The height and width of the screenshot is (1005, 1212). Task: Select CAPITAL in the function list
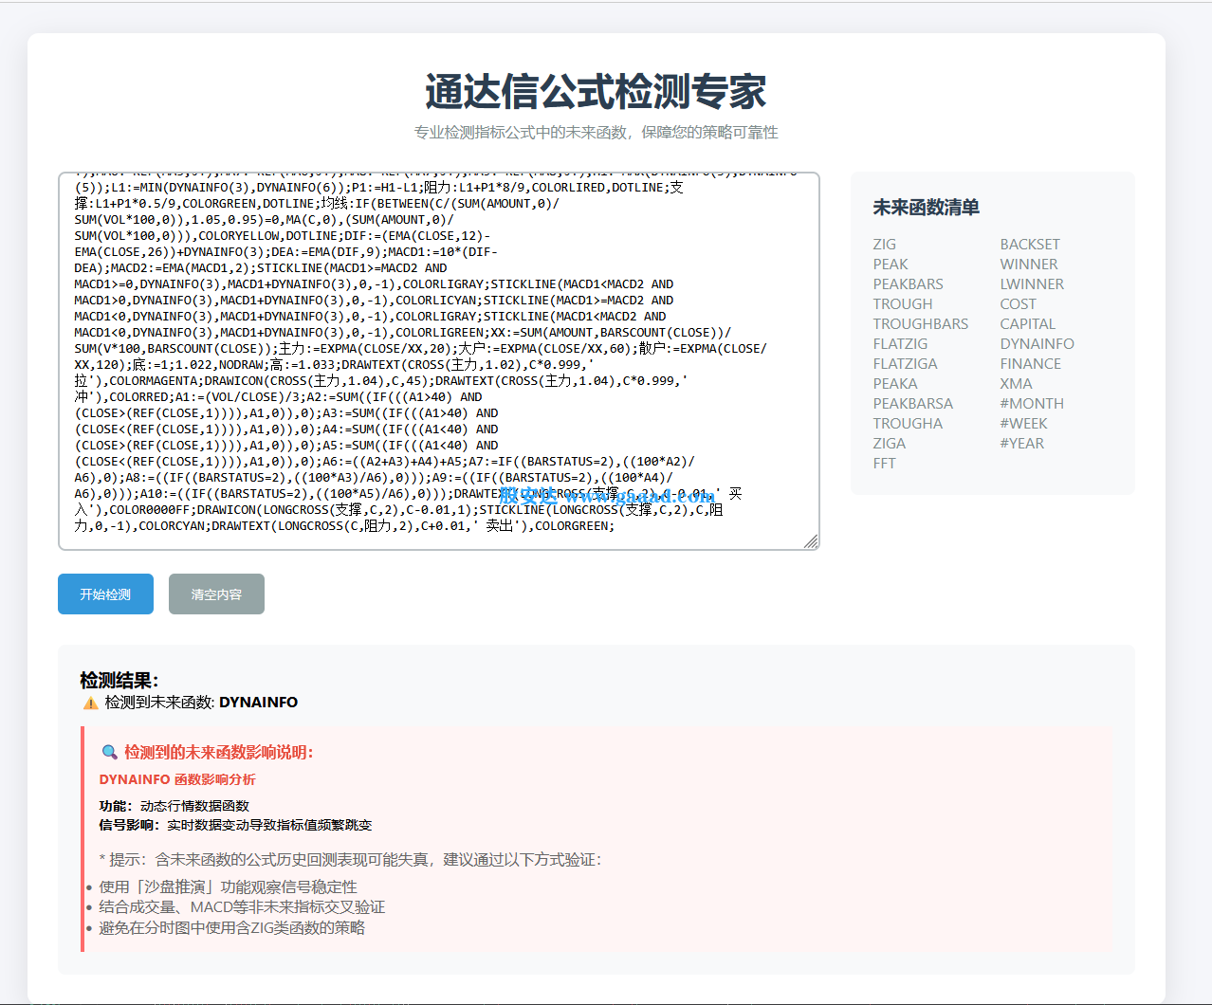tap(1028, 323)
